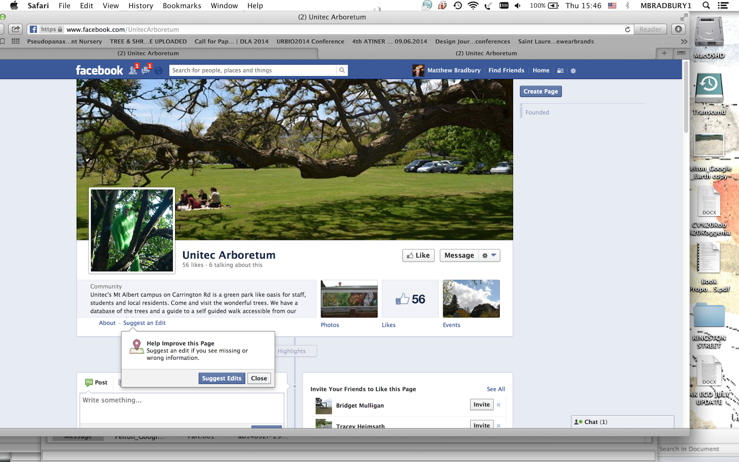Open the page actions gear dropdown
This screenshot has width=739, height=462.
click(489, 255)
